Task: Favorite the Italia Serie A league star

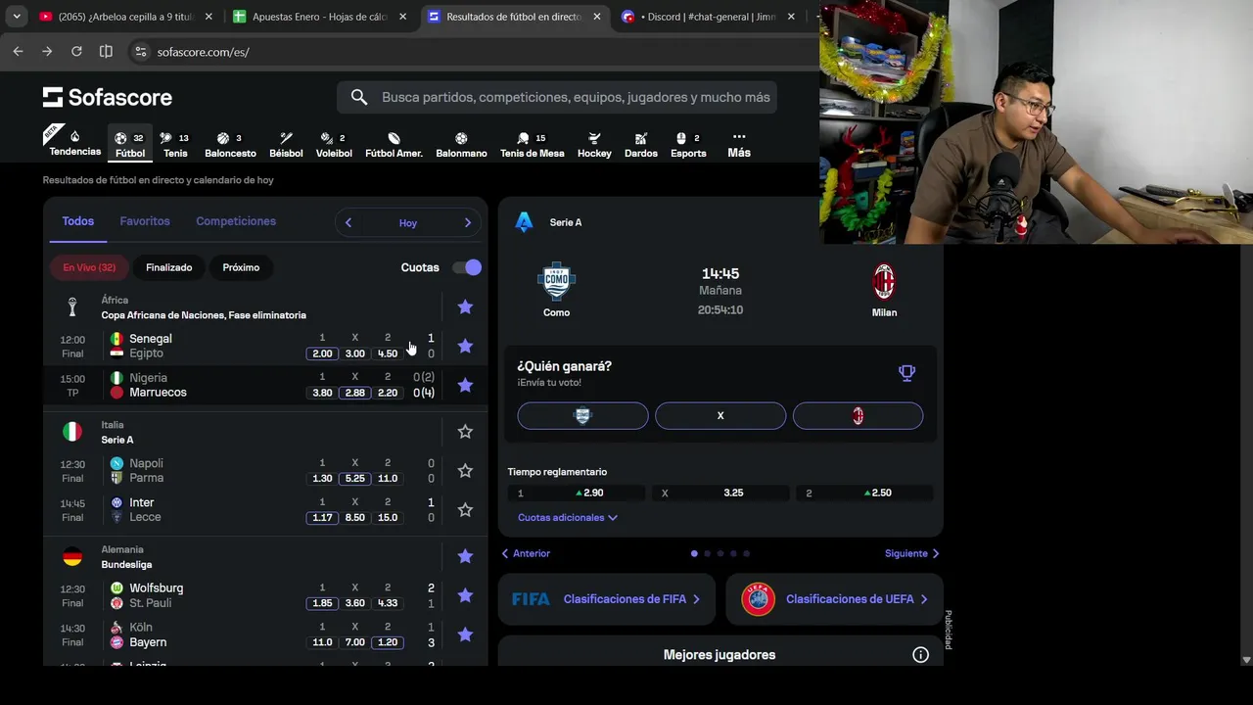Action: (465, 432)
